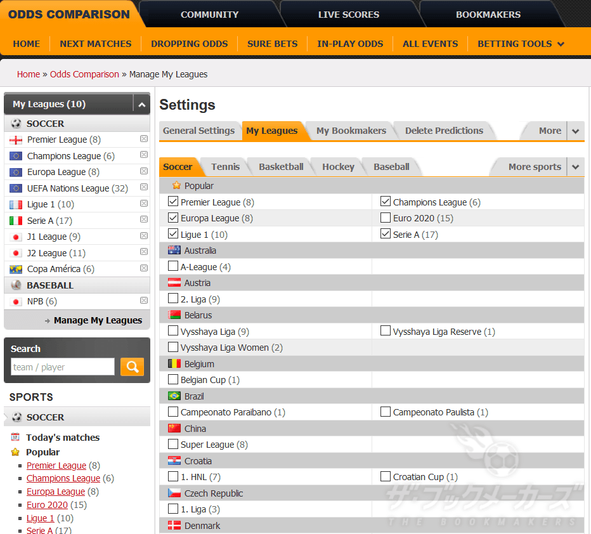591x534 pixels.
Task: Select the Tennis sport tab
Action: click(x=225, y=167)
